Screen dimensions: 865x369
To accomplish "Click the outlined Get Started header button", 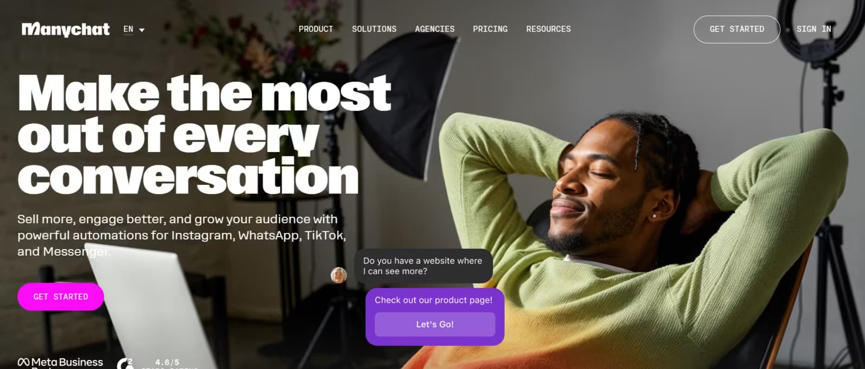I will click(737, 30).
